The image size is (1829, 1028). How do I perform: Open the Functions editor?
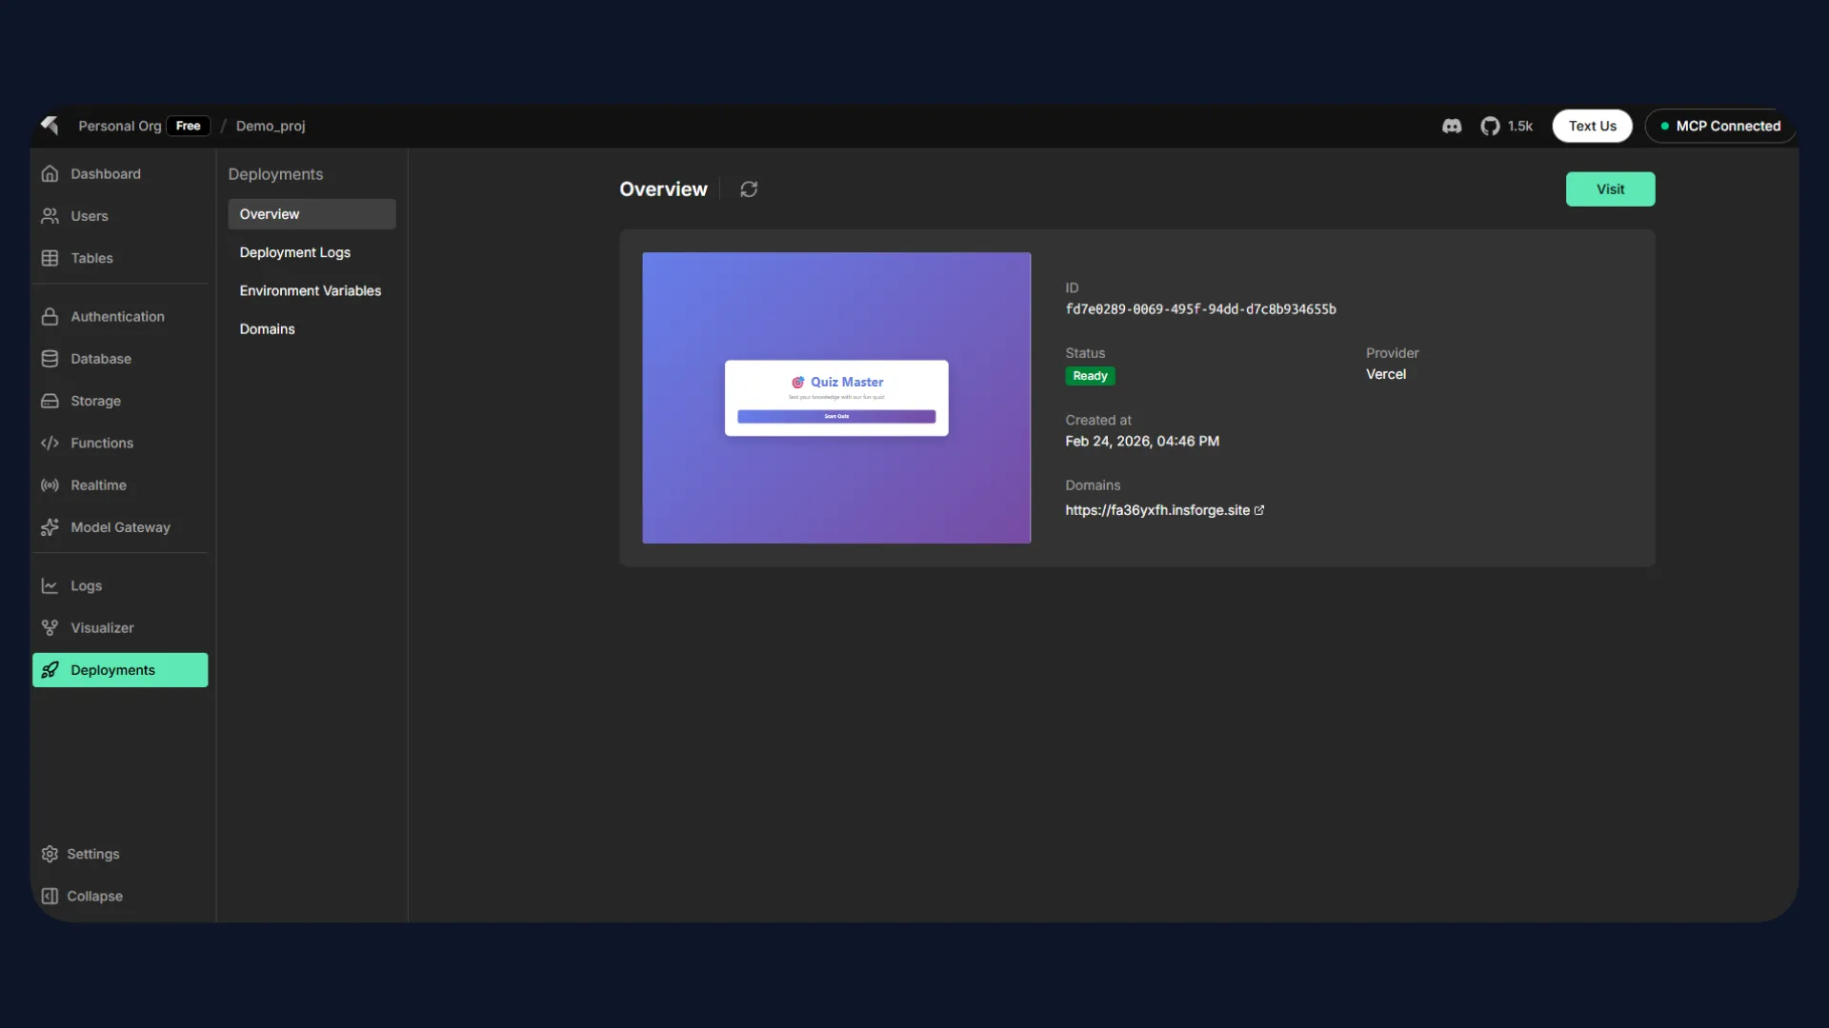coord(102,443)
